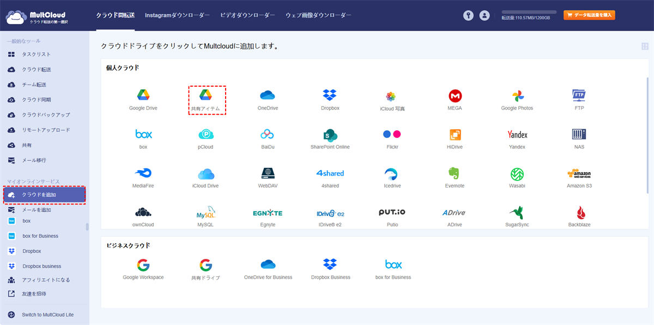654x325 pixels.
Task: Choose Dropbox Business cloud icon
Action: click(x=330, y=264)
